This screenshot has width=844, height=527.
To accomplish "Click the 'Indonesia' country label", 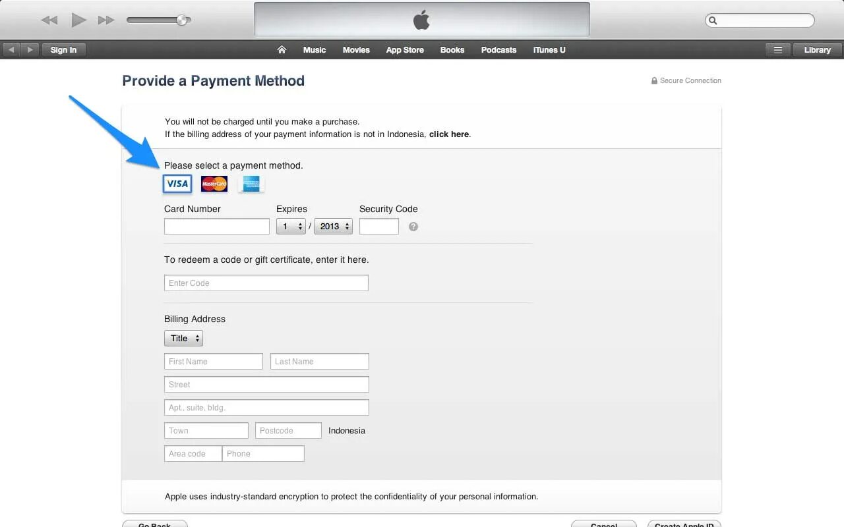I will (x=347, y=431).
